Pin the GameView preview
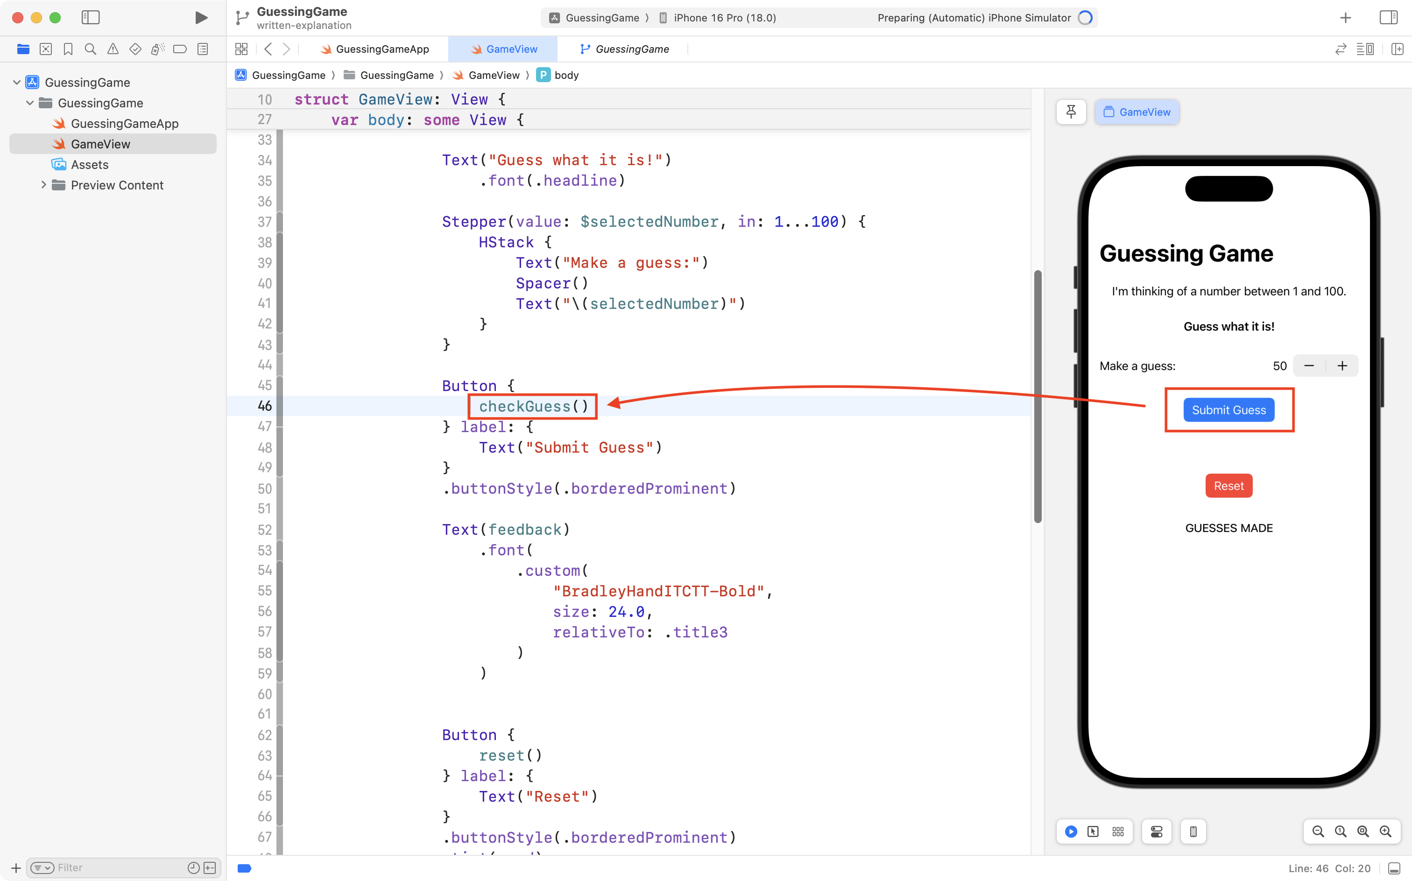The image size is (1412, 881). pos(1071,112)
